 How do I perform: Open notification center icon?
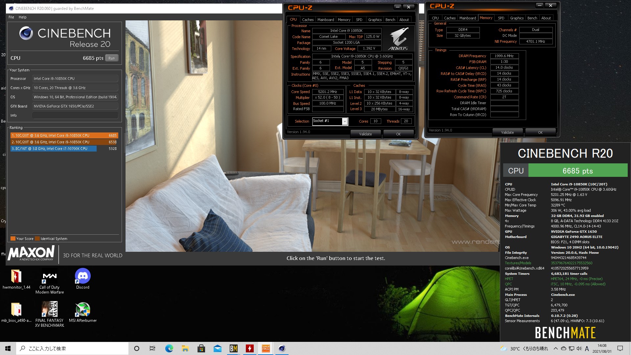620,348
